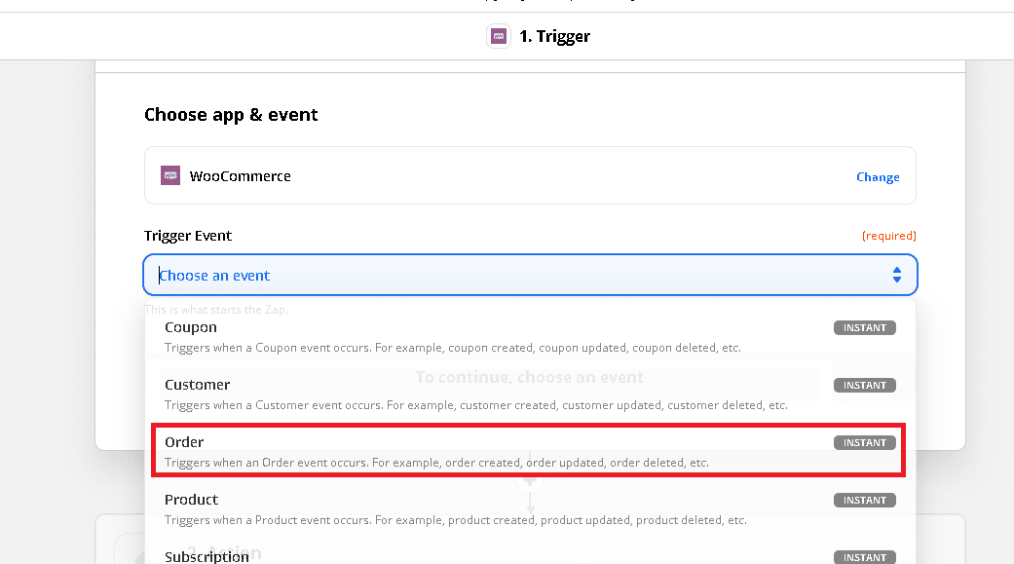This screenshot has height=564, width=1014.
Task: Choose the Order trigger event
Action: point(184,442)
